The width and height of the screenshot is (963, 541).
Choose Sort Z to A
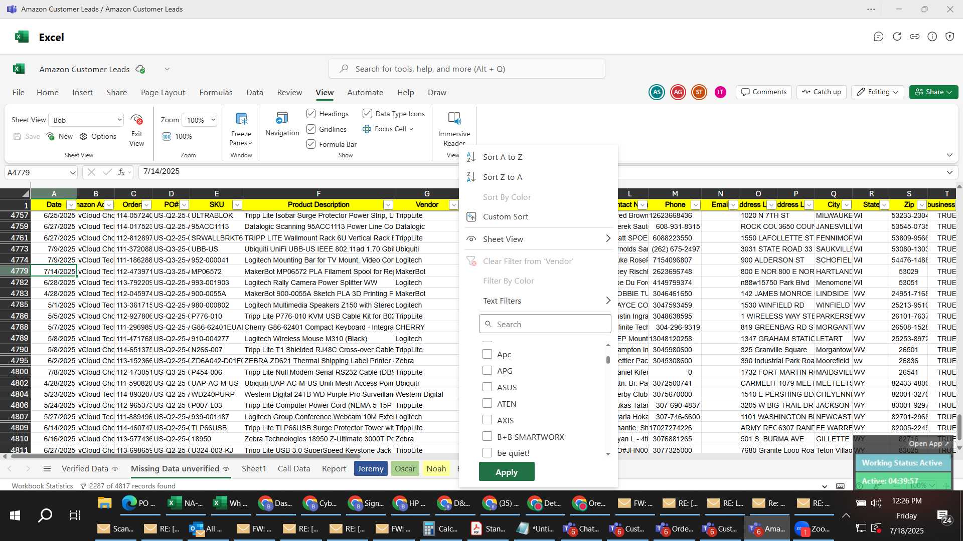[503, 177]
